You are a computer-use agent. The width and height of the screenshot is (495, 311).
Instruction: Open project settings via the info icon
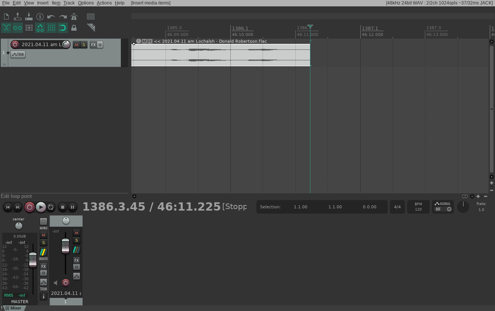coord(40,16)
